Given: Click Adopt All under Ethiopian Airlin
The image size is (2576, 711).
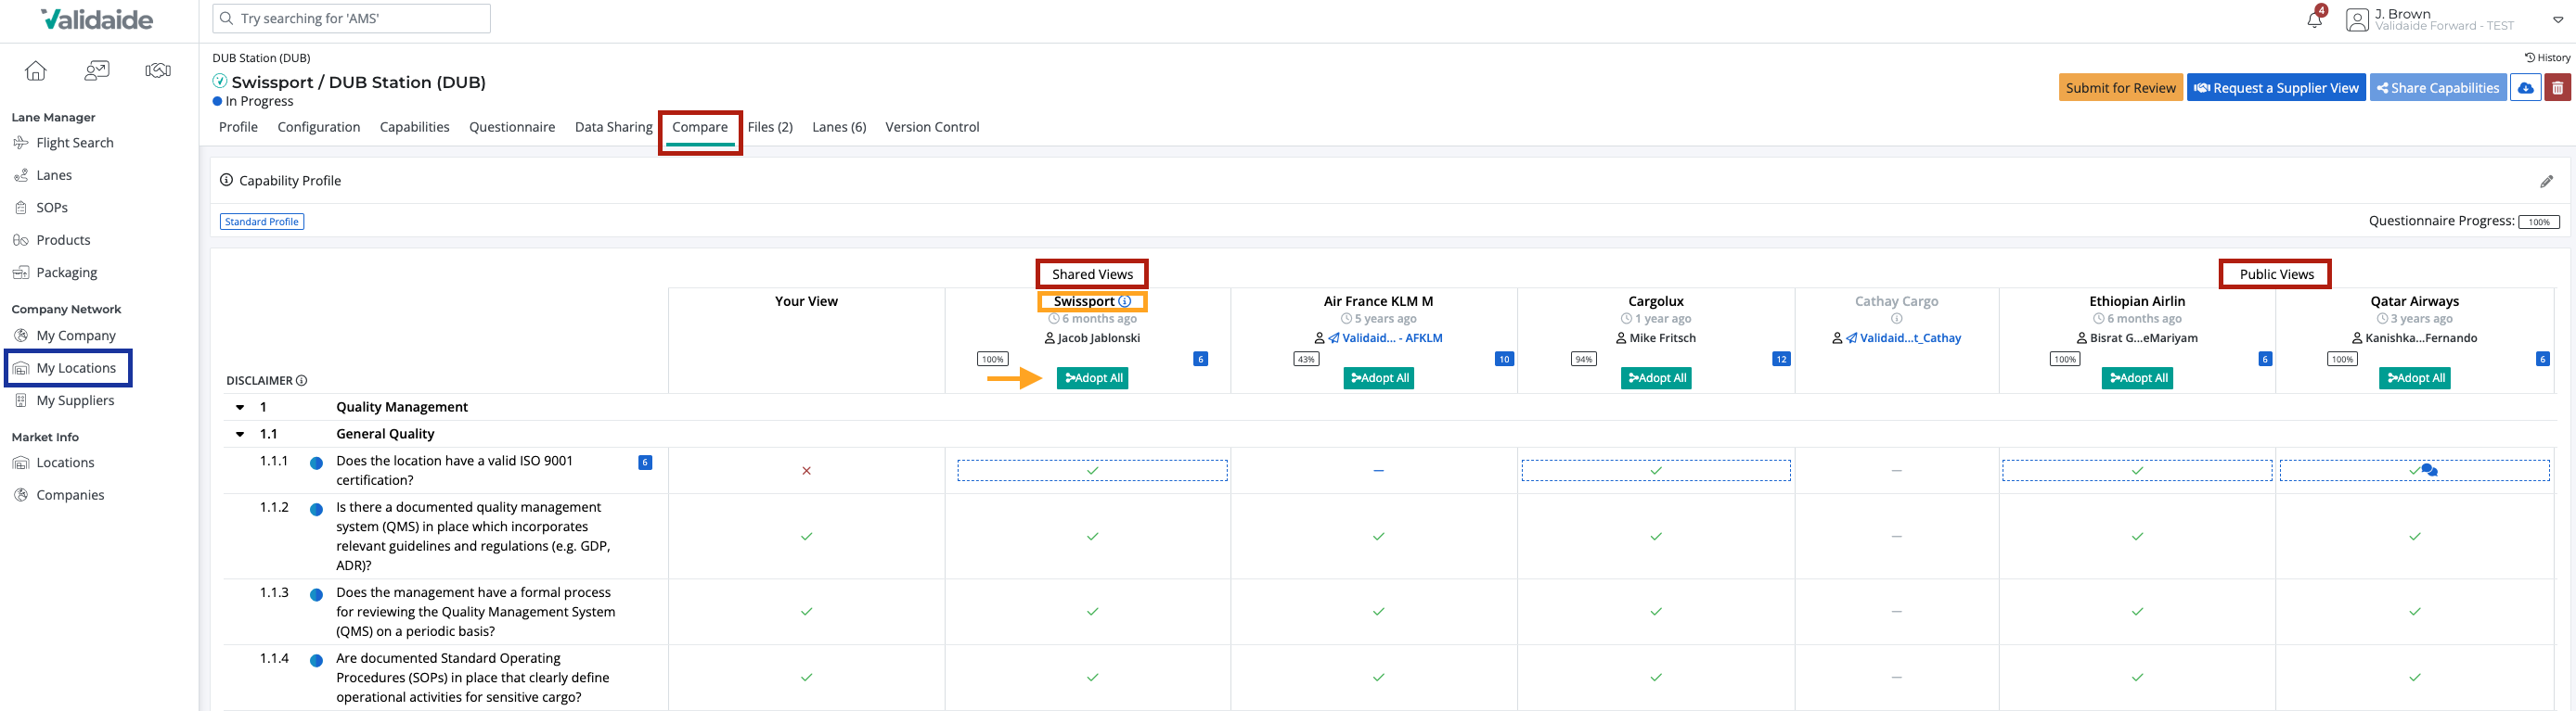Looking at the screenshot, I should [2138, 378].
